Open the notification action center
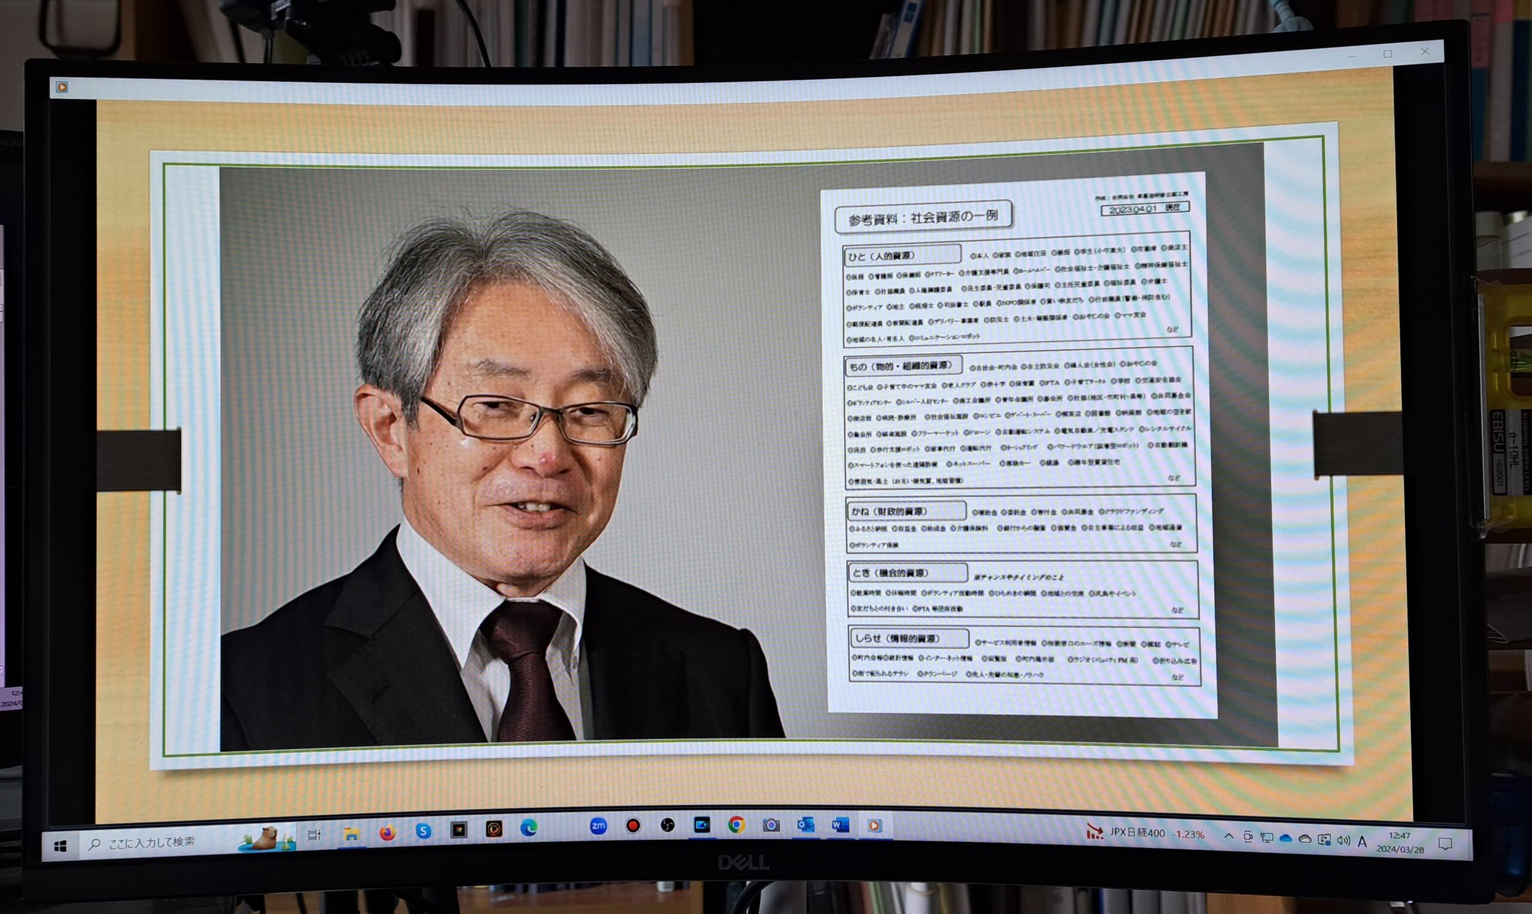Image resolution: width=1532 pixels, height=914 pixels. coord(1445,845)
